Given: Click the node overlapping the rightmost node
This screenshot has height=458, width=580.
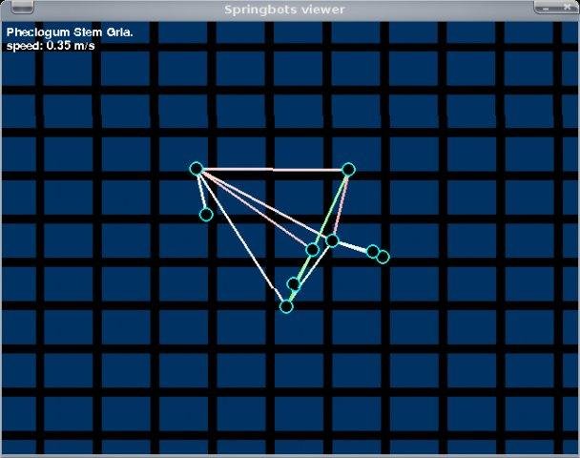Looking at the screenshot, I should pyautogui.click(x=373, y=252).
